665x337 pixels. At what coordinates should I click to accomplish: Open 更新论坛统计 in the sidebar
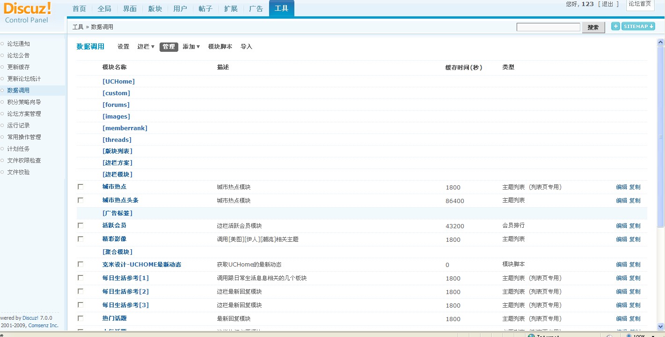[x=24, y=79]
